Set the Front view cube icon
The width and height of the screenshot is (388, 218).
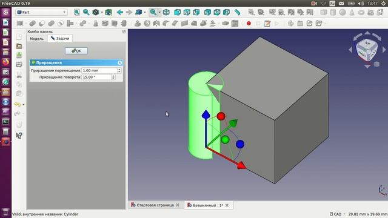(x=177, y=12)
